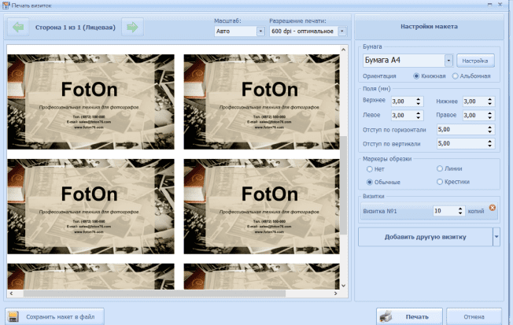Viewport: 513px width, 325px height.
Task: Open the Бумага А4 paper dropdown
Action: coord(448,61)
